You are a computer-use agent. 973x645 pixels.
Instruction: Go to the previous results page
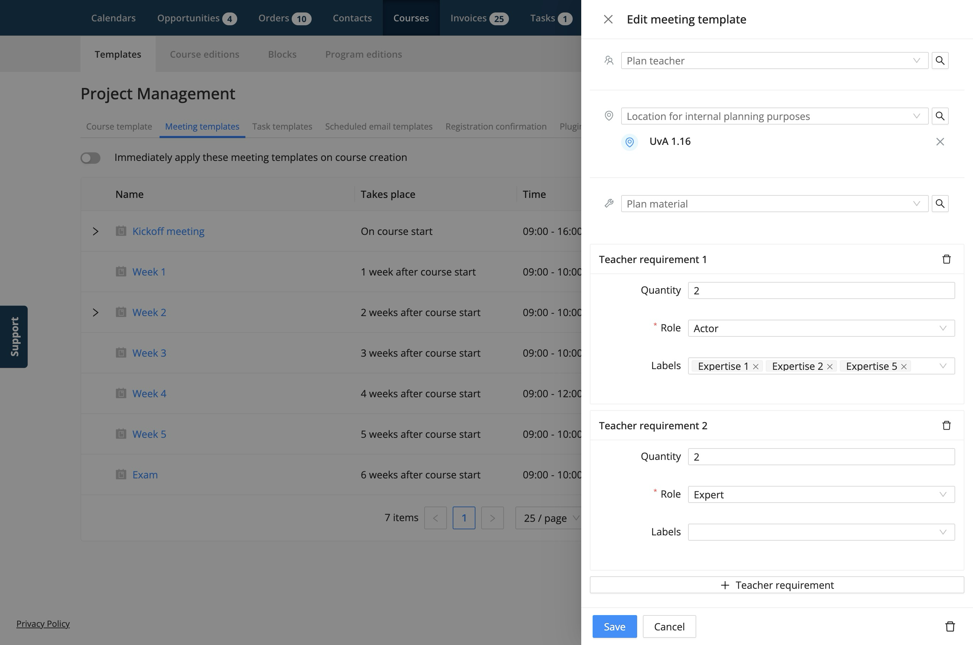pyautogui.click(x=436, y=518)
